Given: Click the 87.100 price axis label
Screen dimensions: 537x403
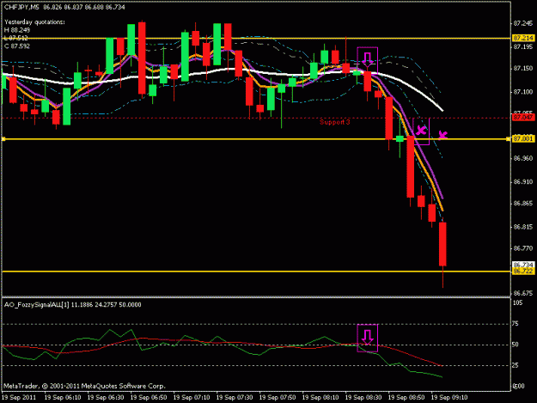Looking at the screenshot, I should click(523, 92).
